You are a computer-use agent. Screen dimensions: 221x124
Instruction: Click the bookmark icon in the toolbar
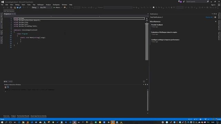(154, 8)
